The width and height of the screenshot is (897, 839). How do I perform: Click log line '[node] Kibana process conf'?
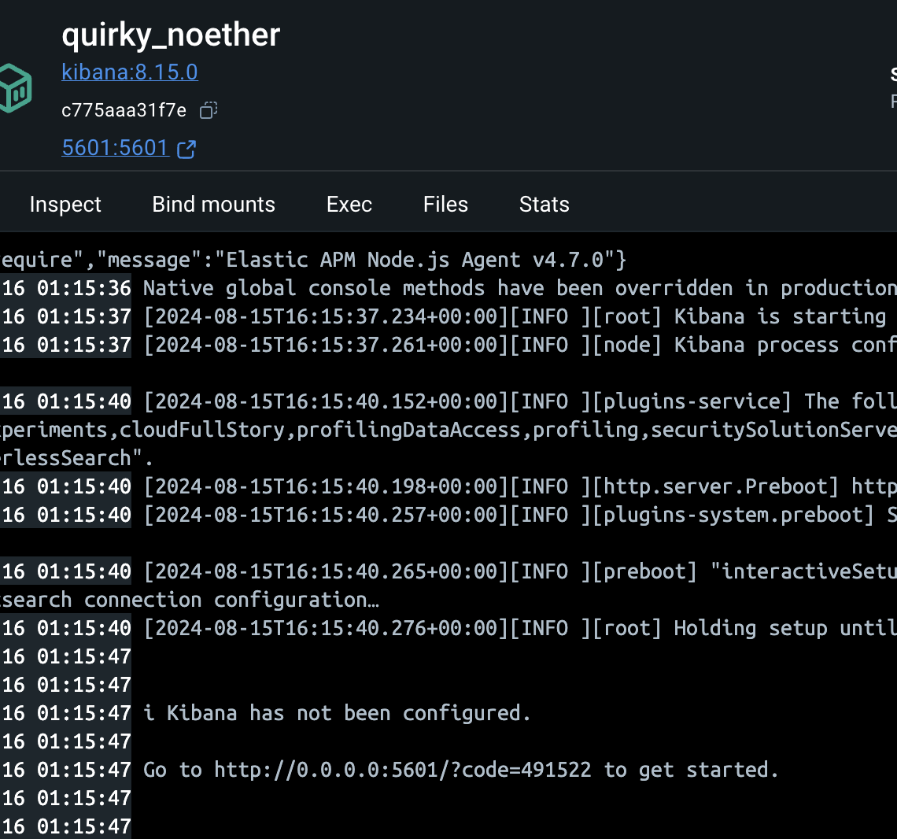coord(519,345)
